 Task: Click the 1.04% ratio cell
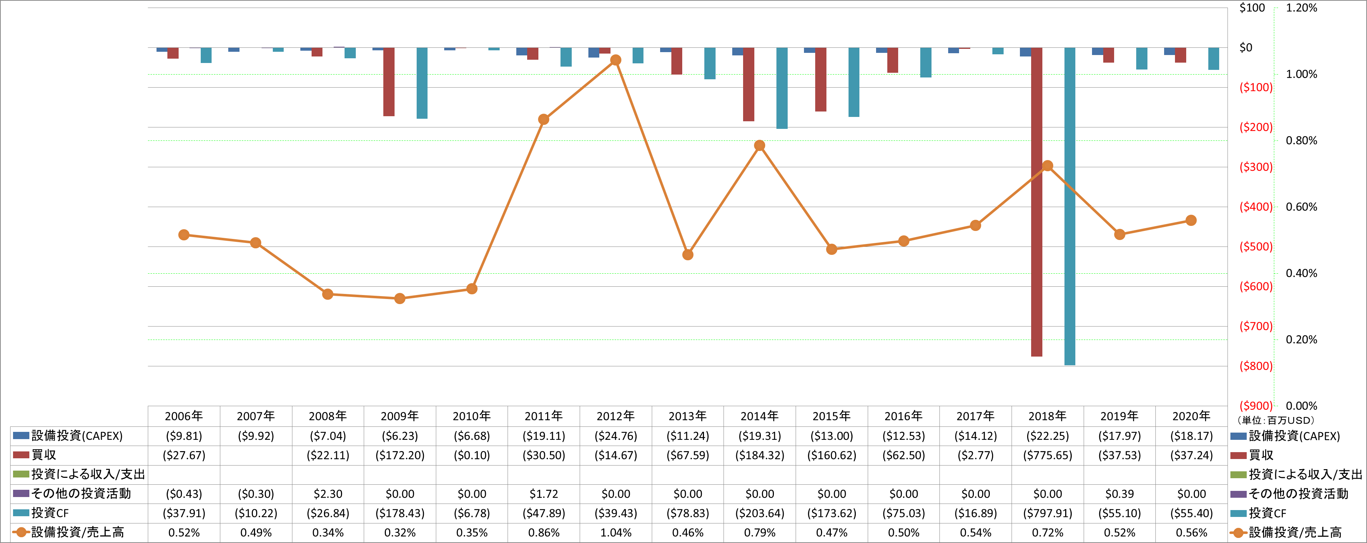click(616, 533)
